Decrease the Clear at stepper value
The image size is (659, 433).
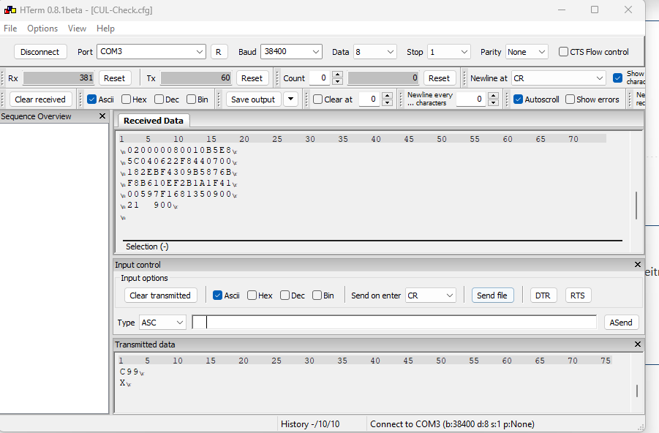[x=388, y=103]
